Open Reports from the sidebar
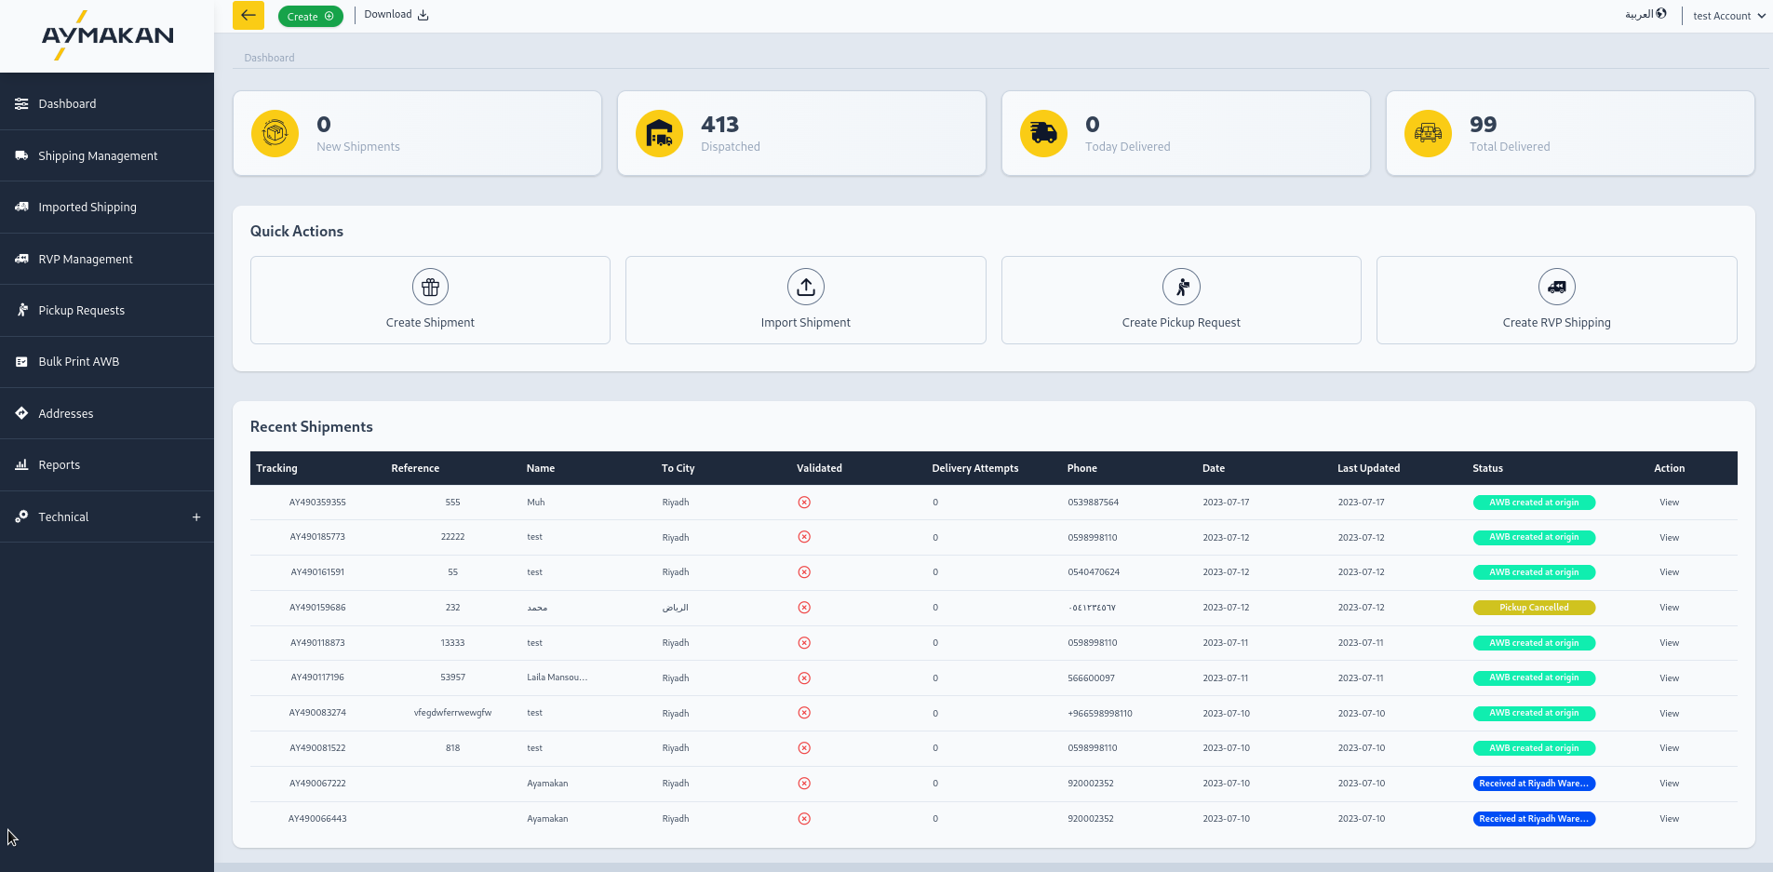 point(59,465)
